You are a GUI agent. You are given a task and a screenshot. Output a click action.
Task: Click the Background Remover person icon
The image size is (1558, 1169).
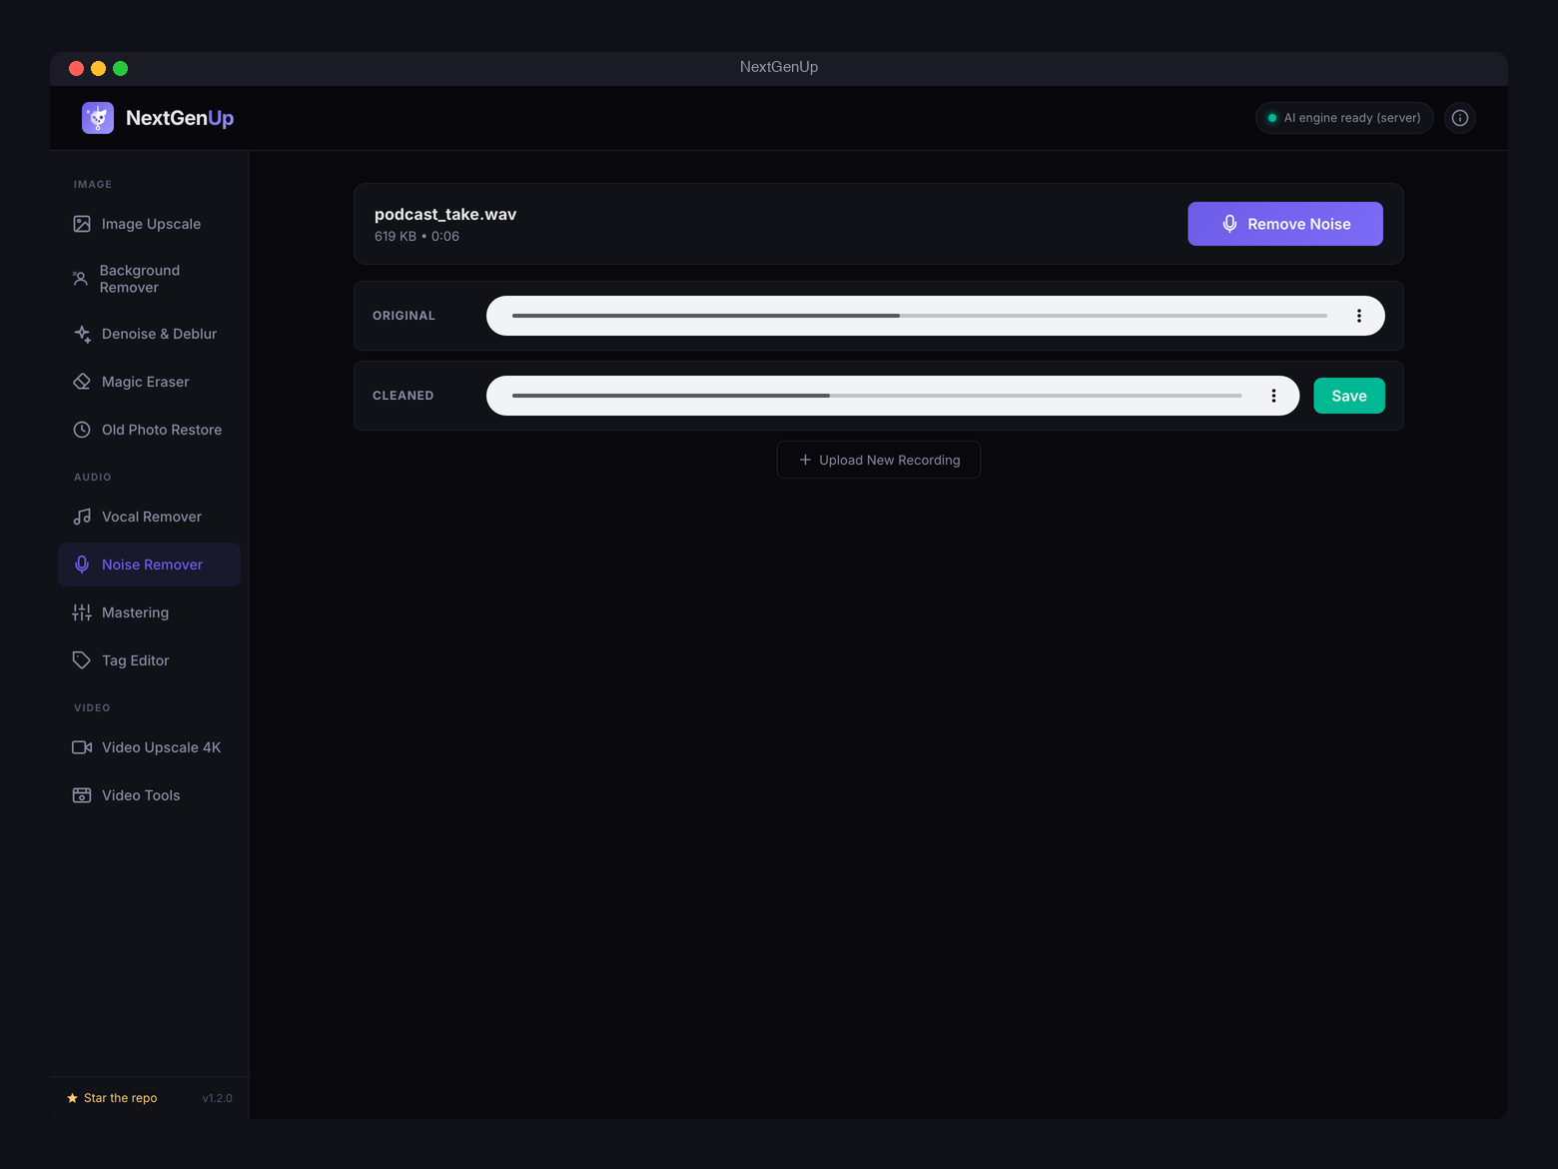(80, 279)
